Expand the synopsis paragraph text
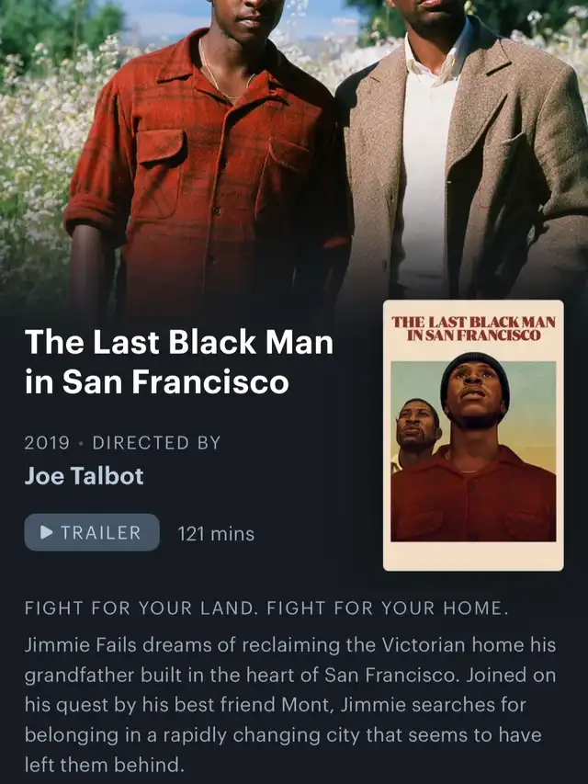 (290, 705)
